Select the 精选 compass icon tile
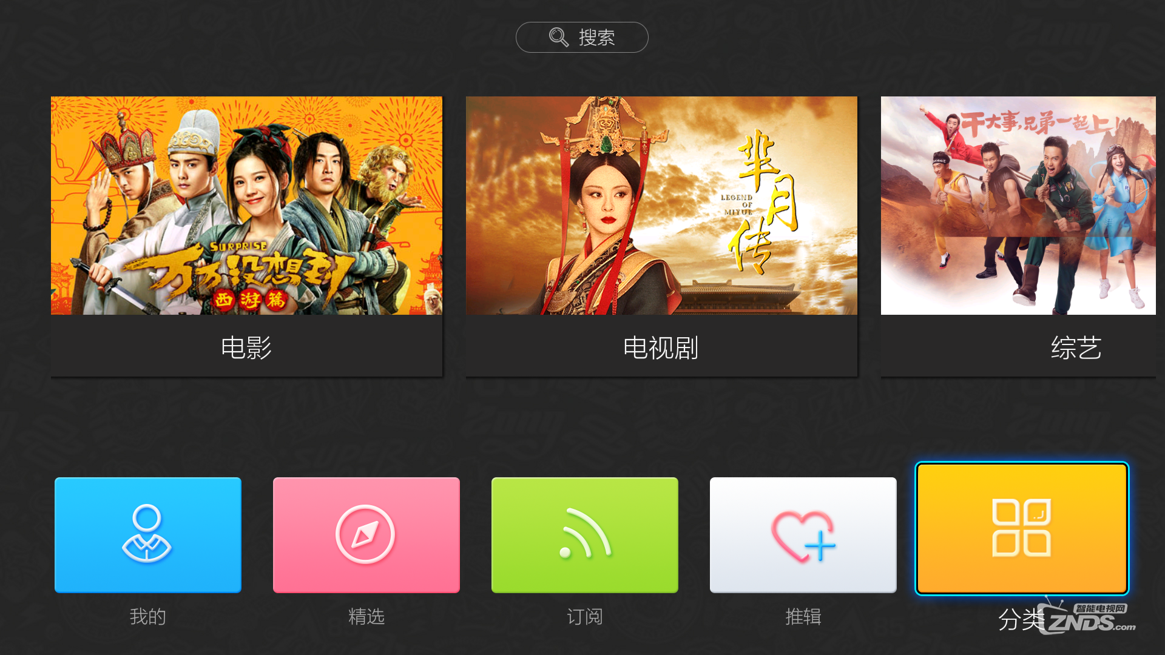The image size is (1165, 655). coord(366,534)
